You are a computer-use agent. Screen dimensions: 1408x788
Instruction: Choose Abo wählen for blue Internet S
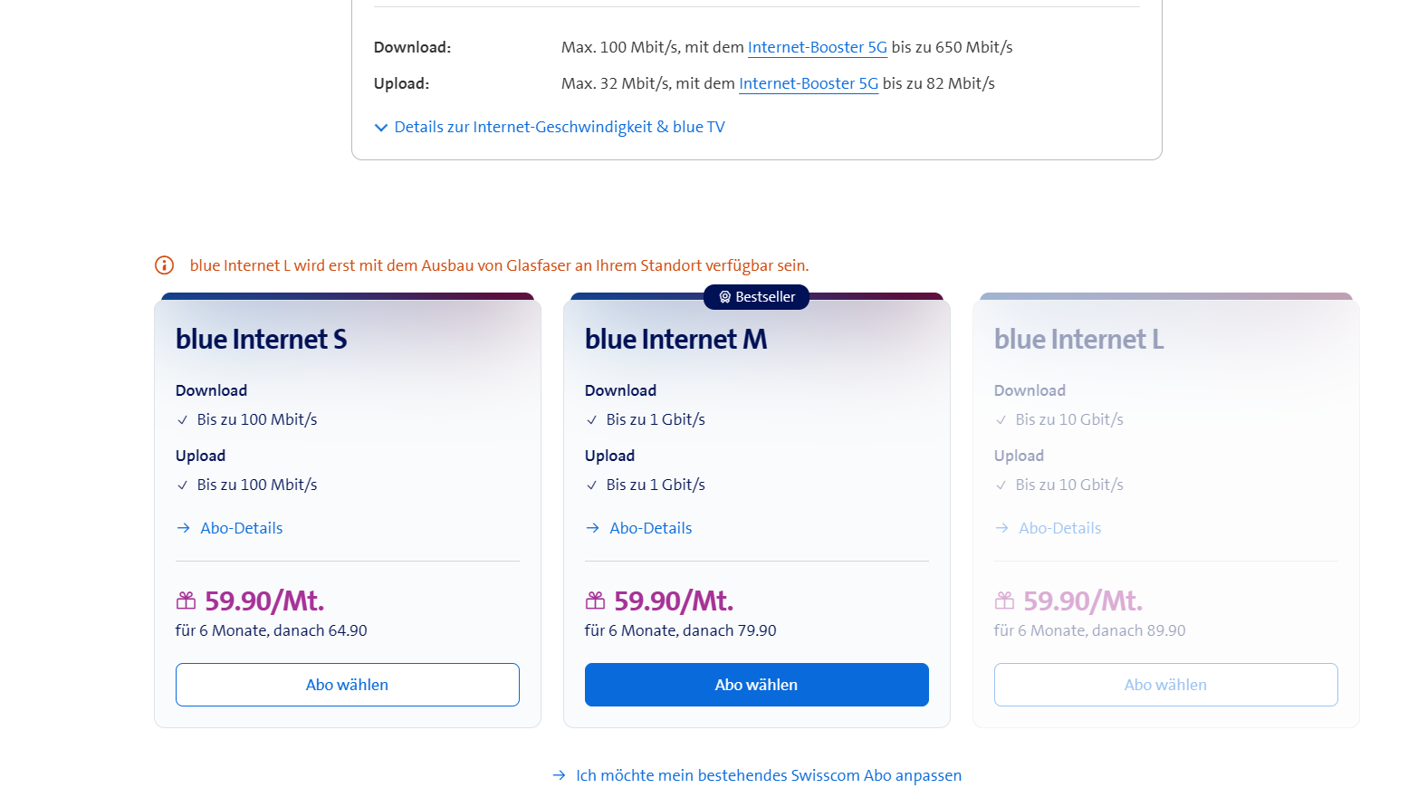click(x=347, y=685)
